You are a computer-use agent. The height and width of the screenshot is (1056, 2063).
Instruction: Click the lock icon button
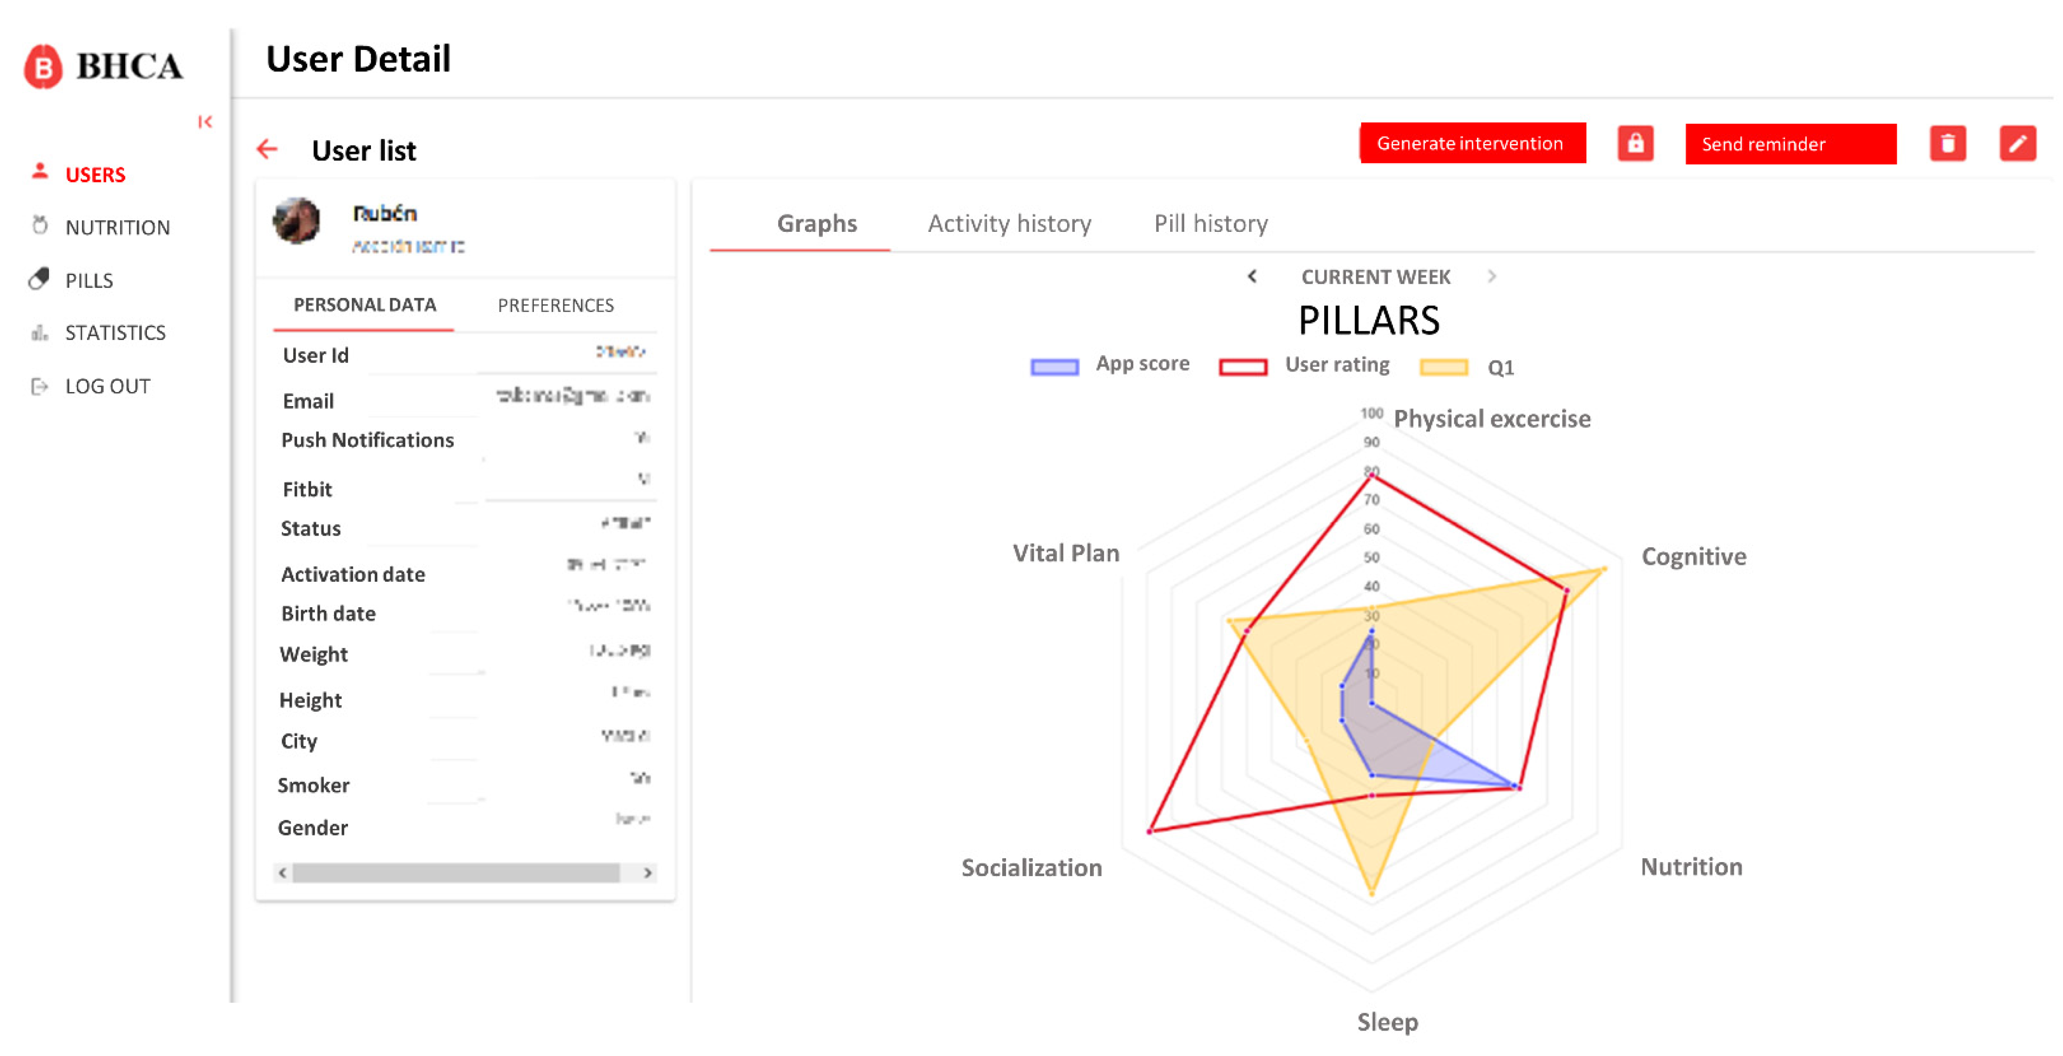click(x=1634, y=144)
